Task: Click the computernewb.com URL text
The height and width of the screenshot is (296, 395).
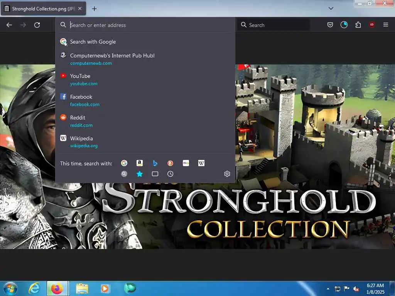Action: 91,63
